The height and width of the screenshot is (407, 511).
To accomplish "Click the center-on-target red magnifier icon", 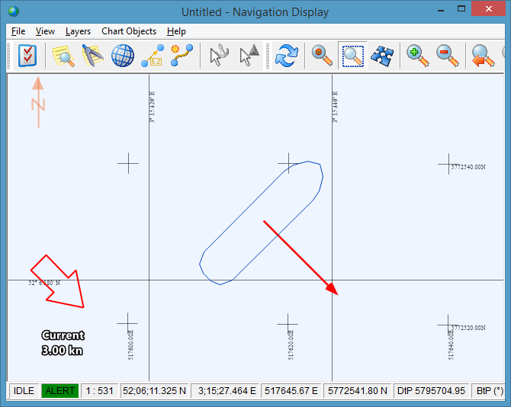I will pyautogui.click(x=322, y=56).
